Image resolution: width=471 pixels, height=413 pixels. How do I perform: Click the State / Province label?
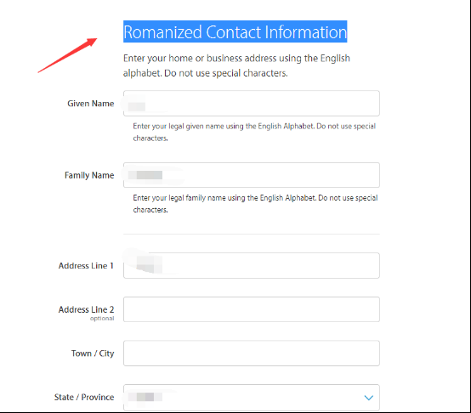[84, 397]
